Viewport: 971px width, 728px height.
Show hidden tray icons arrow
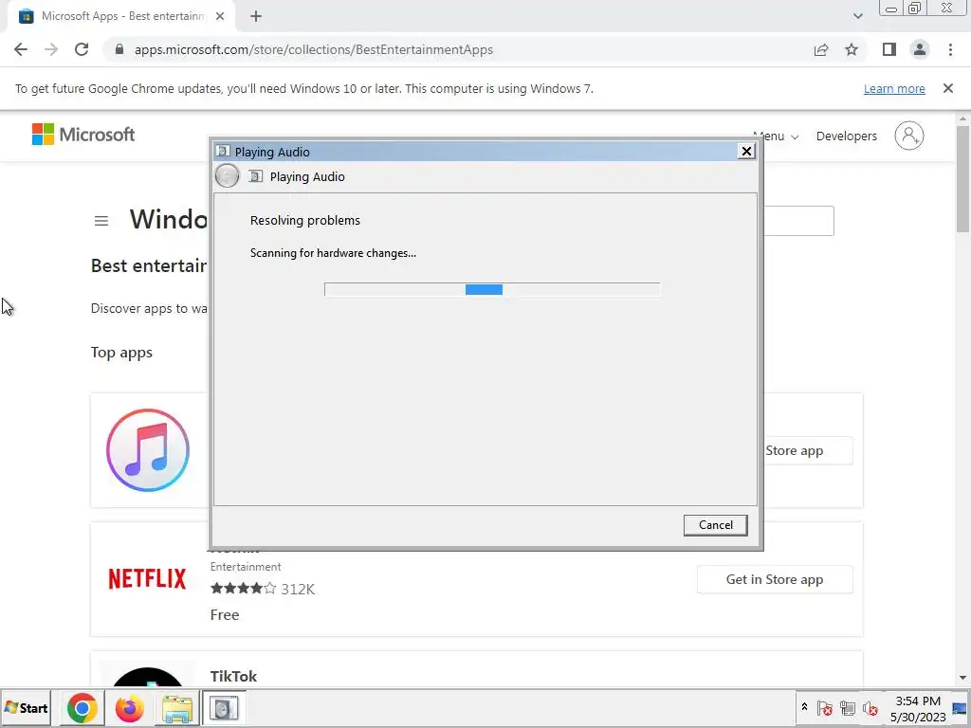click(804, 707)
